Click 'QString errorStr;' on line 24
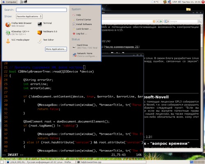The height and width of the screenshot is (164, 205). point(38,80)
